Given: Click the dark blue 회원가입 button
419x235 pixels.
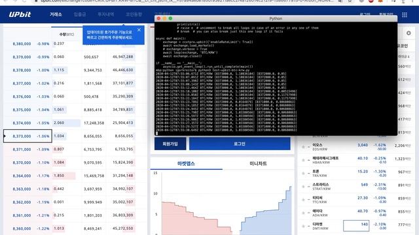Looking at the screenshot, I should point(170,144).
